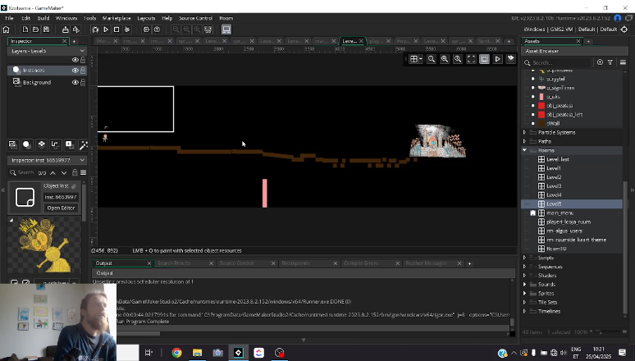Toggle the highlighted view frame button
The width and height of the screenshot is (635, 361).
(484, 59)
